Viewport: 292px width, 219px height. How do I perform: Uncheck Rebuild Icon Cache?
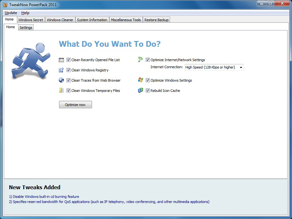tap(148, 91)
